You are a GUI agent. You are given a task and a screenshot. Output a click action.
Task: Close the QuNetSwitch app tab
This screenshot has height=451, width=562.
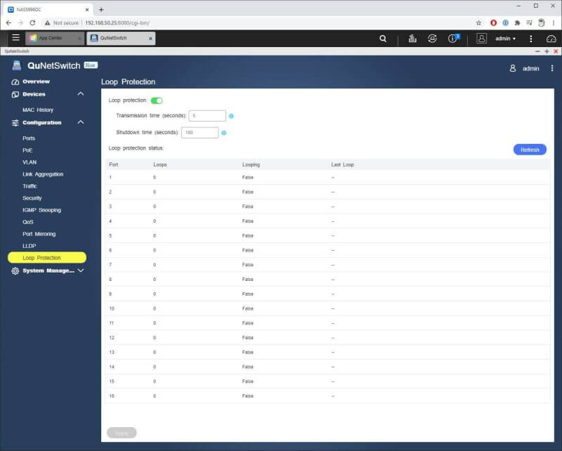click(x=150, y=39)
